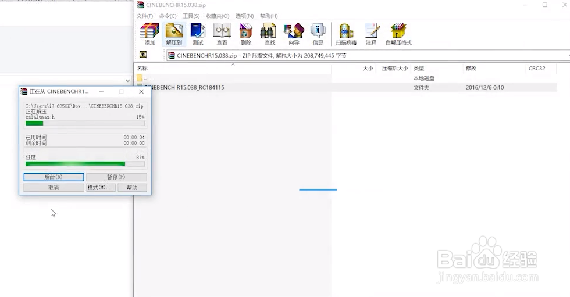Click the current file progress bar at 15%
570x297 pixels.
[85, 123]
